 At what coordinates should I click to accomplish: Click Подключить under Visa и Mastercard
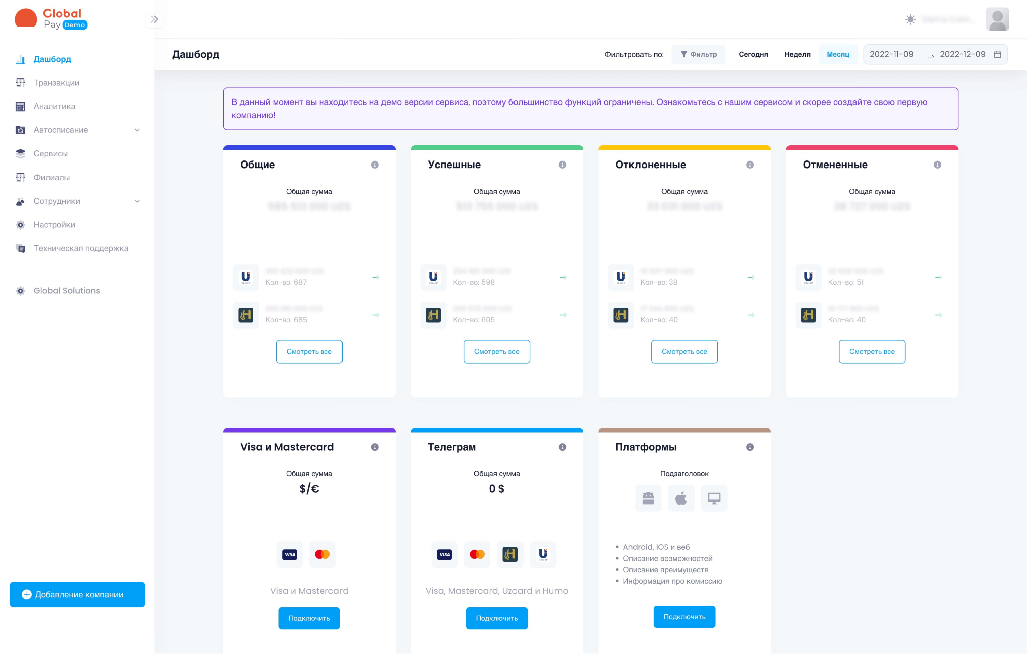[309, 618]
